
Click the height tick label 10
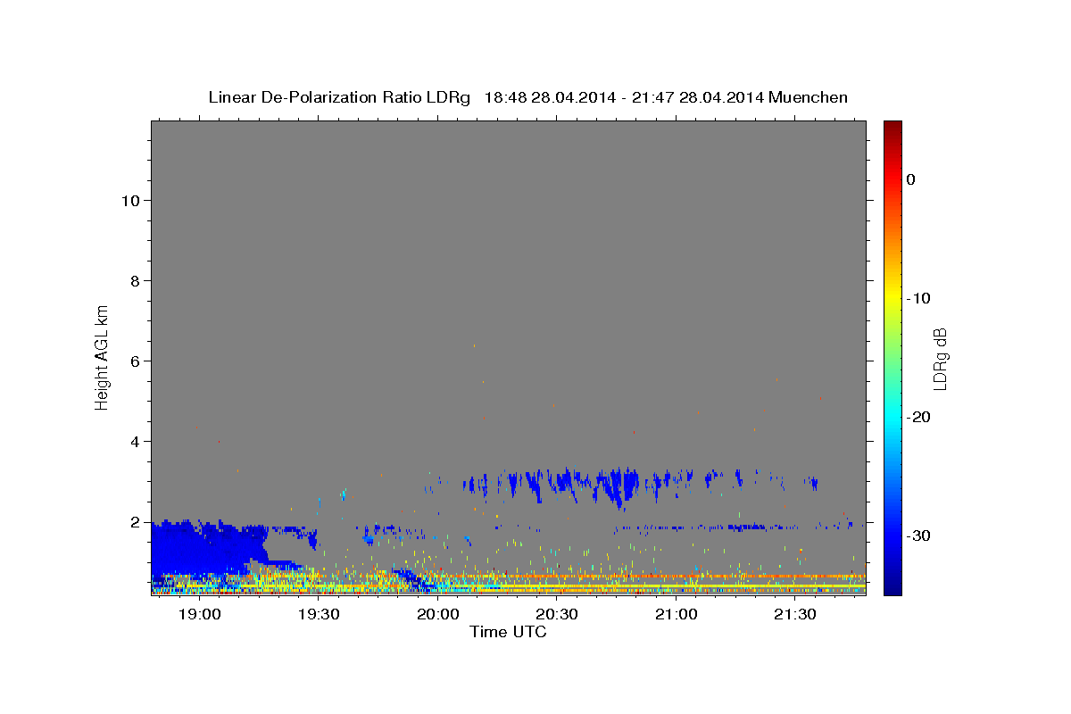tap(130, 201)
